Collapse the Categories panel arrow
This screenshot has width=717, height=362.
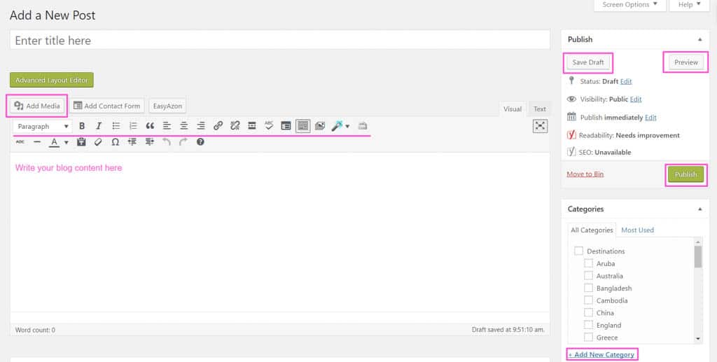click(699, 209)
